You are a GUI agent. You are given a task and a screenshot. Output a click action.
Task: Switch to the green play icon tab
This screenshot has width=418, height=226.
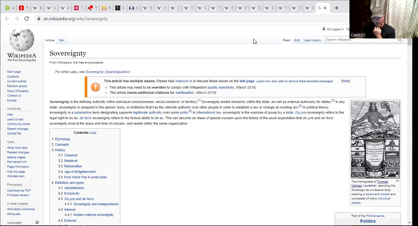[7, 8]
